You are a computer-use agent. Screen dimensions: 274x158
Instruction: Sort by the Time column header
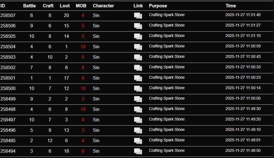tap(231, 6)
